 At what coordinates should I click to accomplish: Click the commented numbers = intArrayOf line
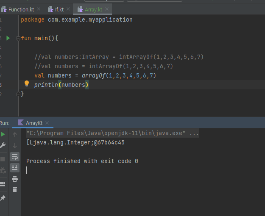click(104, 66)
